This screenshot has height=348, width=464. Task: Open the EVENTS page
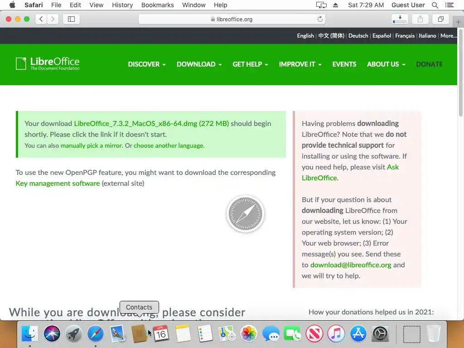click(344, 64)
